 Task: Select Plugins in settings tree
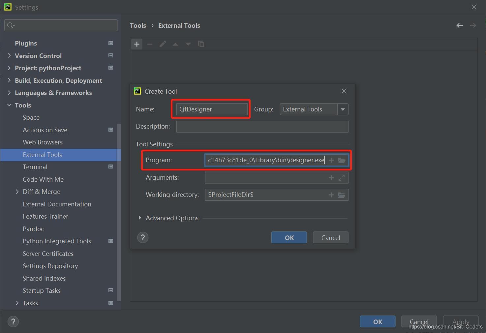[x=26, y=43]
